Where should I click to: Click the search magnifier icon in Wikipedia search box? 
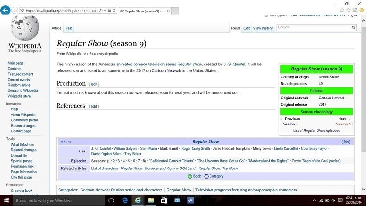[x=353, y=27]
